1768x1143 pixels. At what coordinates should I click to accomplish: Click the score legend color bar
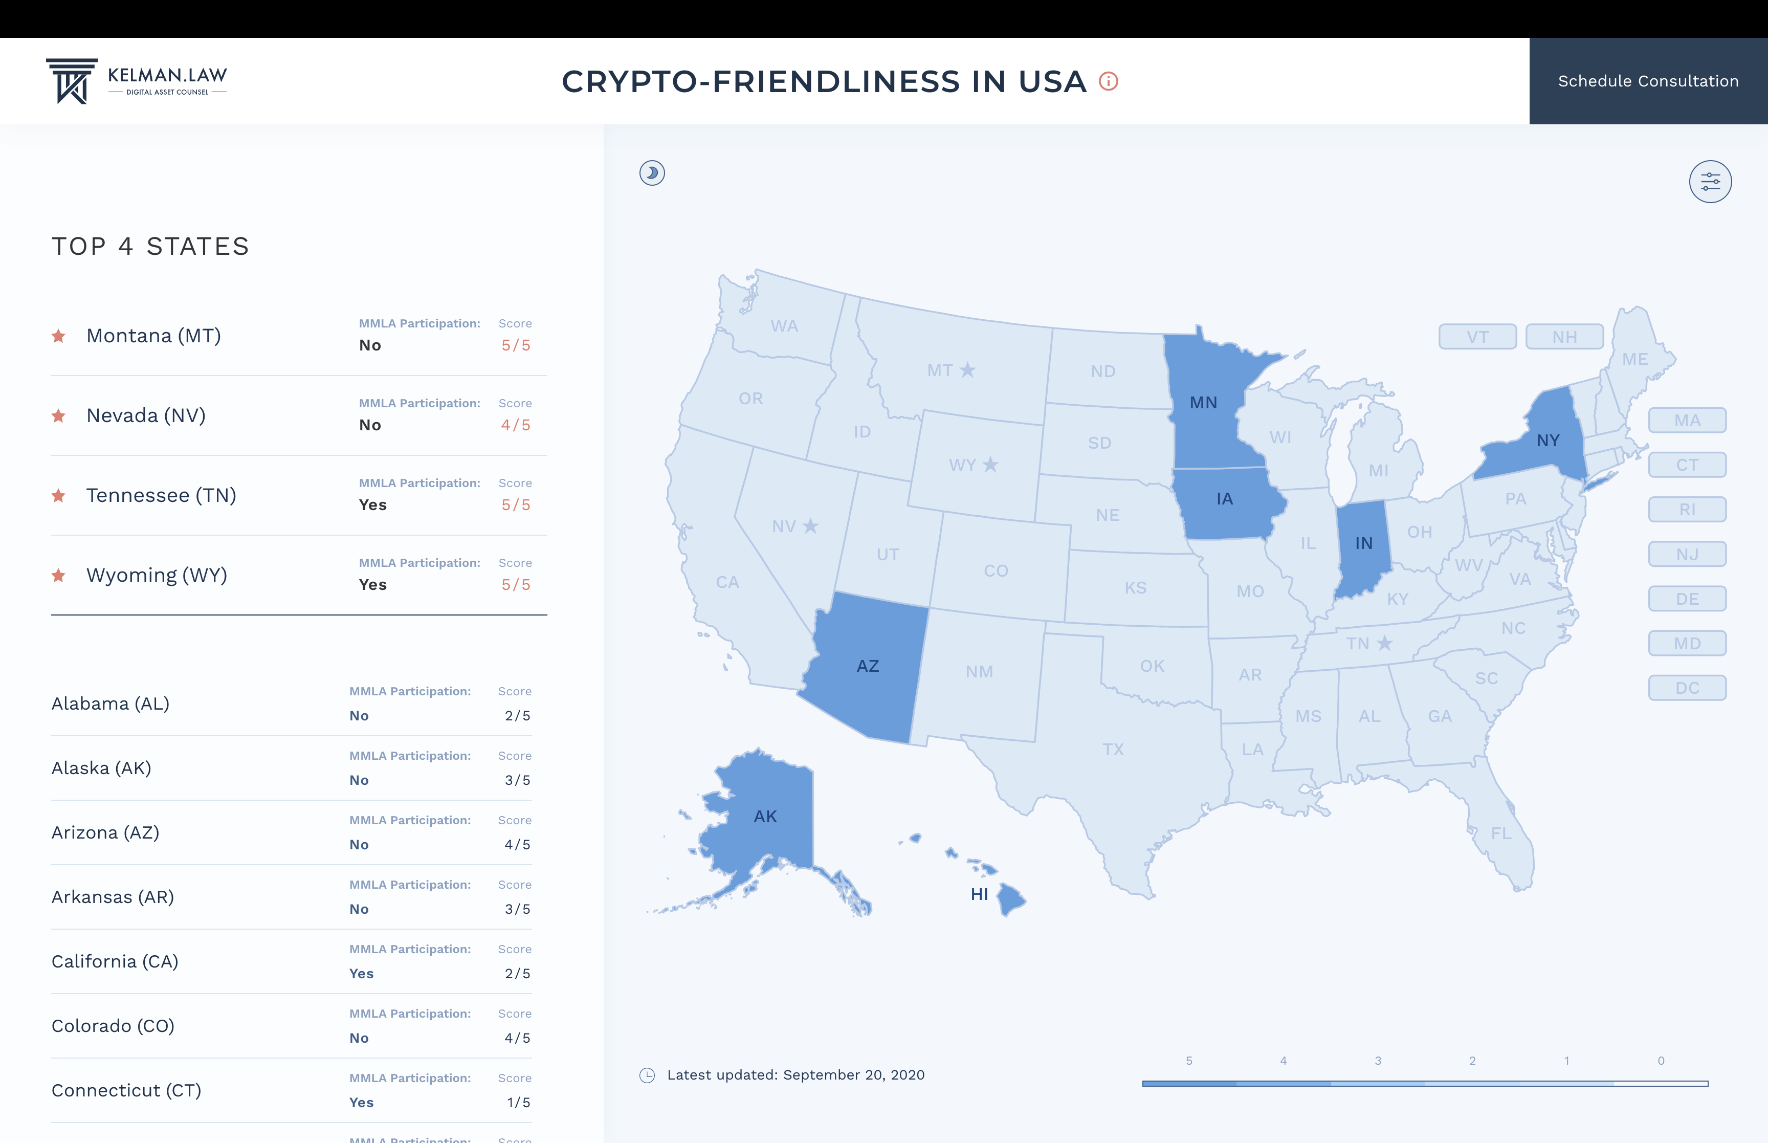(x=1425, y=1084)
